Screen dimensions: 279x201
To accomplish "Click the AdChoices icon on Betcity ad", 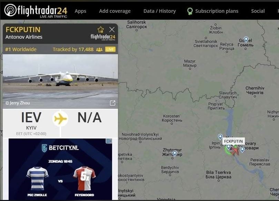I will click(109, 141).
